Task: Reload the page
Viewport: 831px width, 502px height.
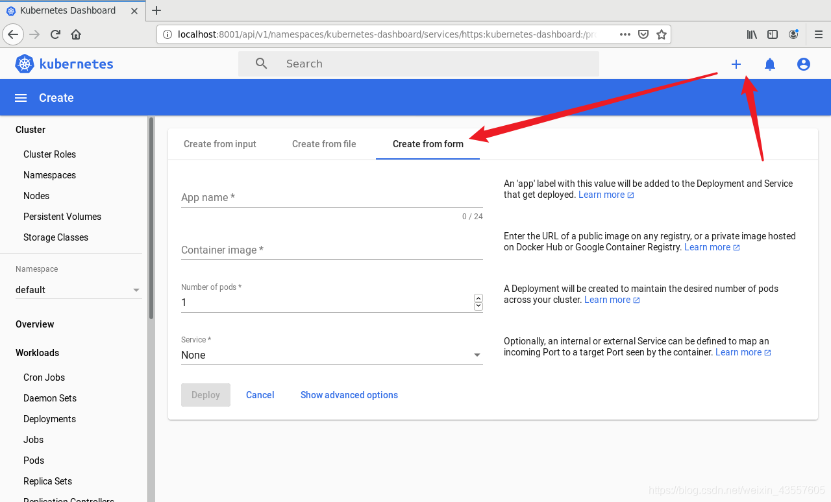Action: 55,34
